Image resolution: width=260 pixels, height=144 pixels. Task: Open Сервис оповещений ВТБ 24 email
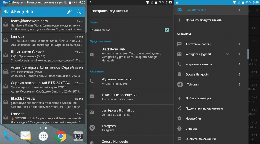[43, 87]
